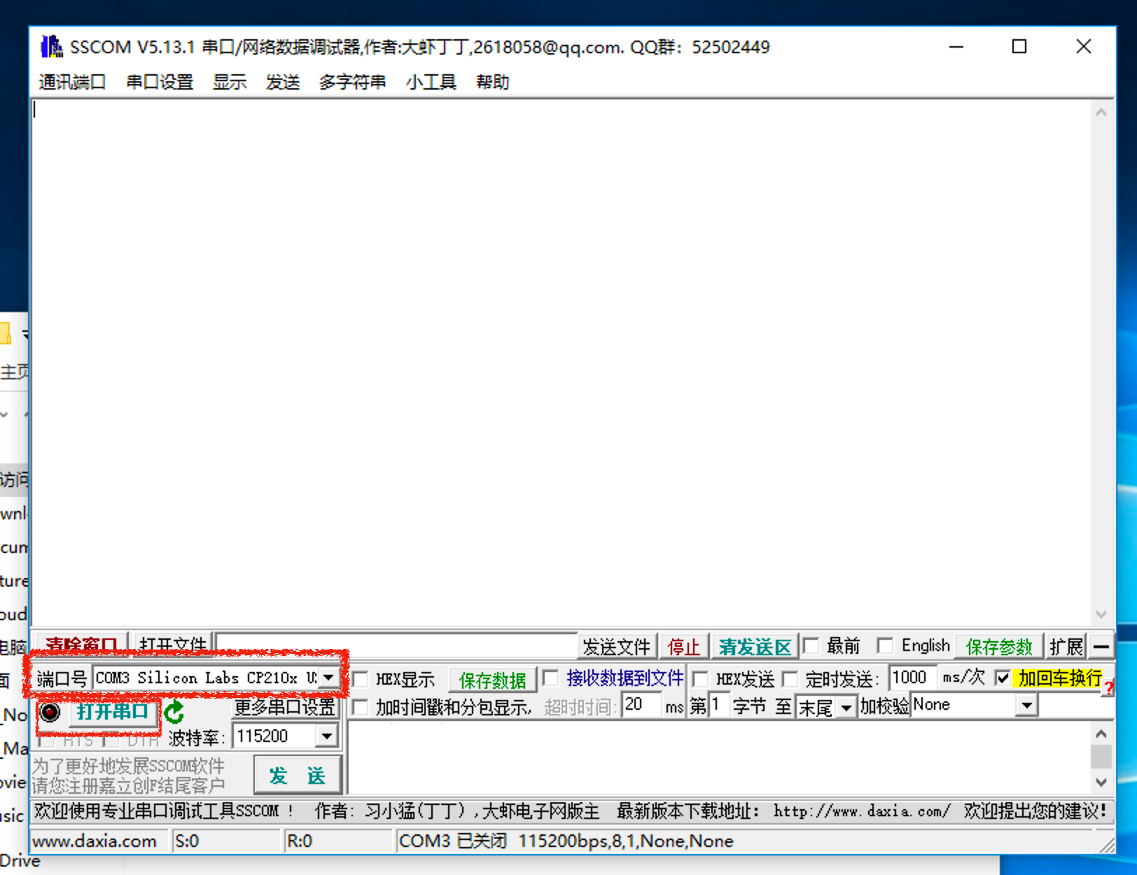Click the 定时发送 interval field showing 1000
The image size is (1137, 875).
pyautogui.click(x=911, y=678)
